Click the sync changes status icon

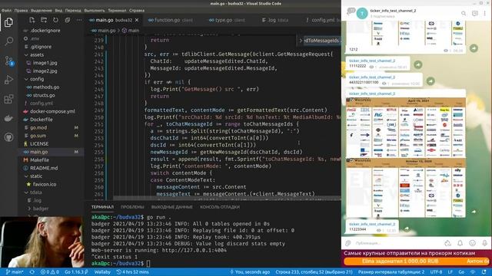click(32, 272)
